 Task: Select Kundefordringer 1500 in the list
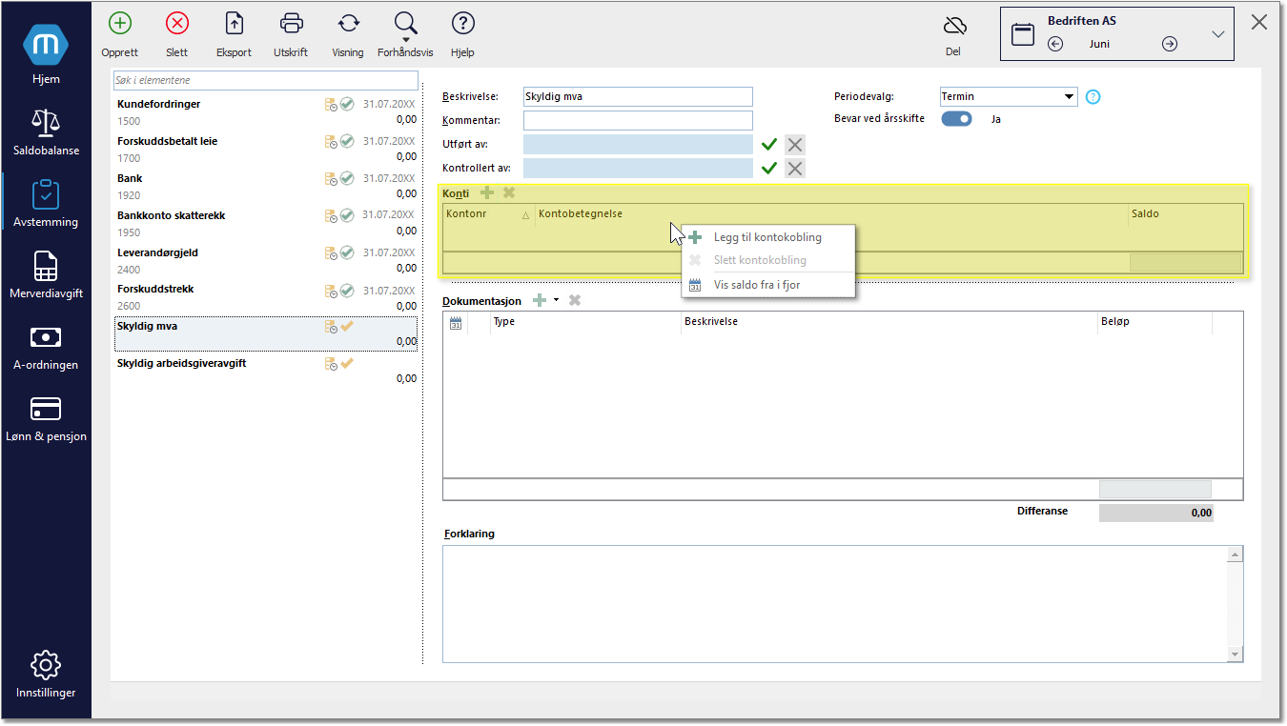tap(266, 112)
